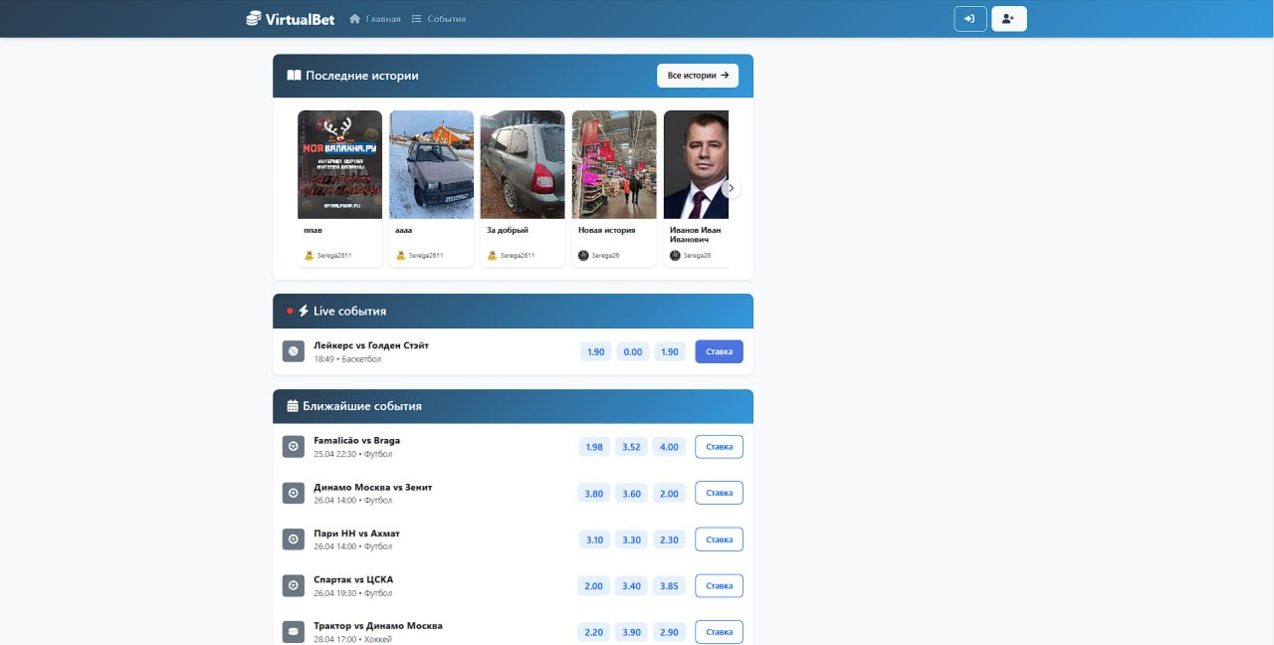Viewport: 1274px width, 645px height.
Task: Click the Спартак vs ЦСКА match title
Action: (353, 579)
